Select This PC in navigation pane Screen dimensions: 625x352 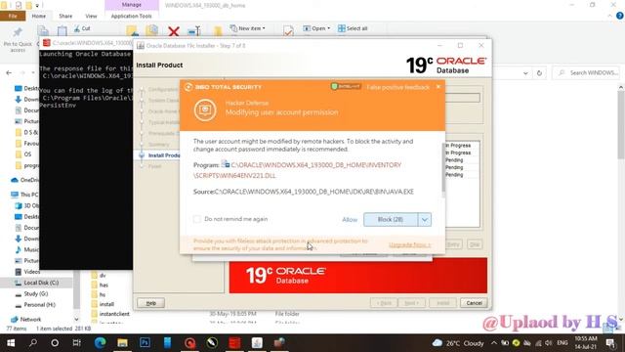pos(24,195)
